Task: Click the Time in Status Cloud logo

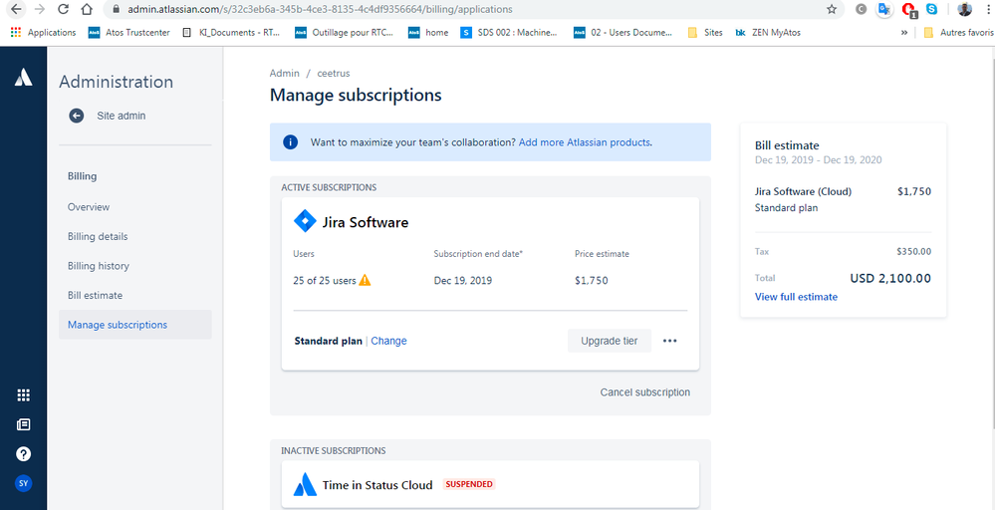Action: coord(305,484)
